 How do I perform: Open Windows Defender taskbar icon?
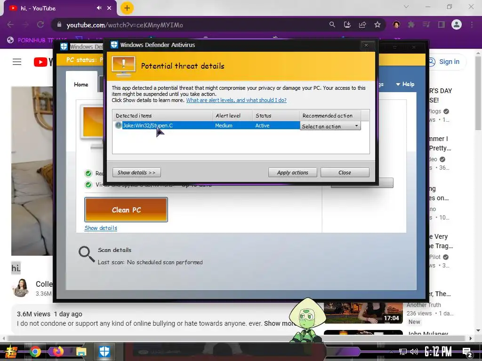[x=104, y=352]
